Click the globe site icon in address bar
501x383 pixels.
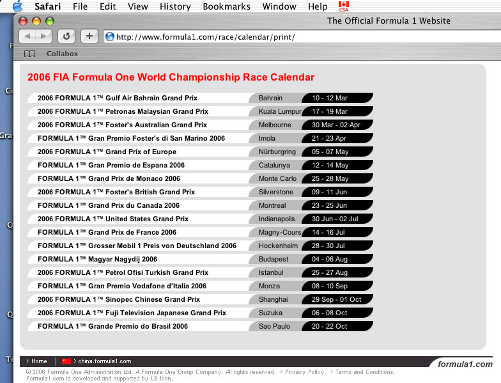pyautogui.click(x=110, y=37)
